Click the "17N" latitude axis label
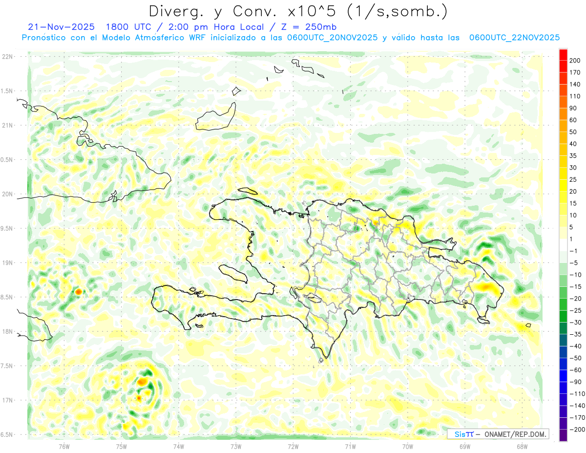 pyautogui.click(x=8, y=400)
